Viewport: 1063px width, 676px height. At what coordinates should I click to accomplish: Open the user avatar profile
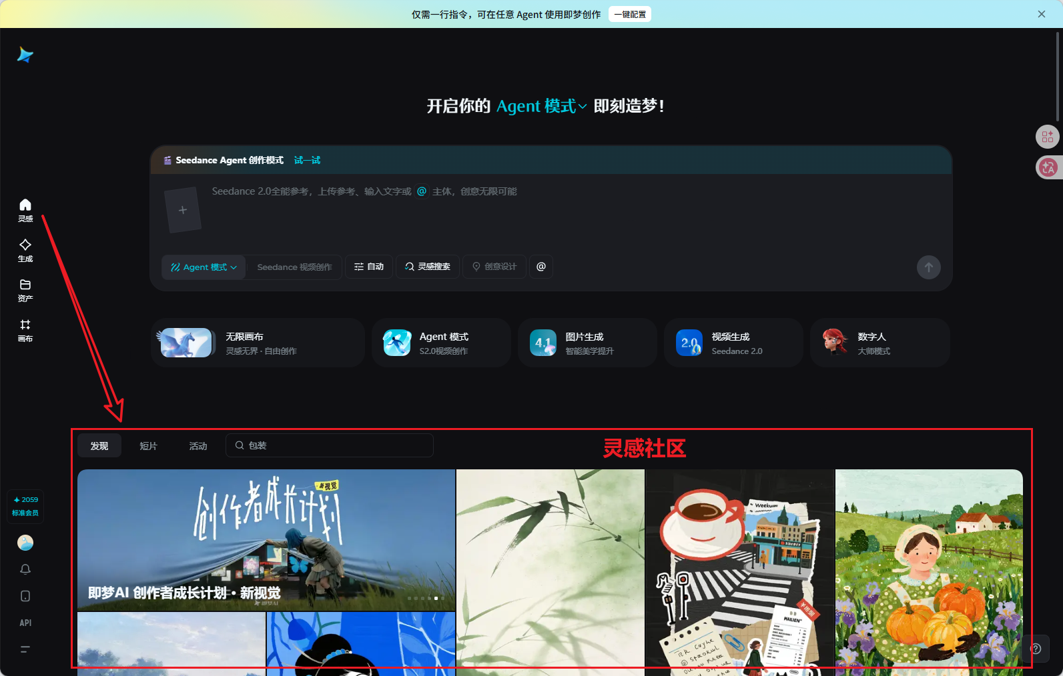25,543
